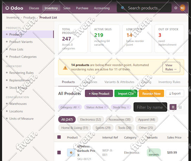Select the Electronics (52) category pill
The height and width of the screenshot is (161, 191).
(x=90, y=120)
